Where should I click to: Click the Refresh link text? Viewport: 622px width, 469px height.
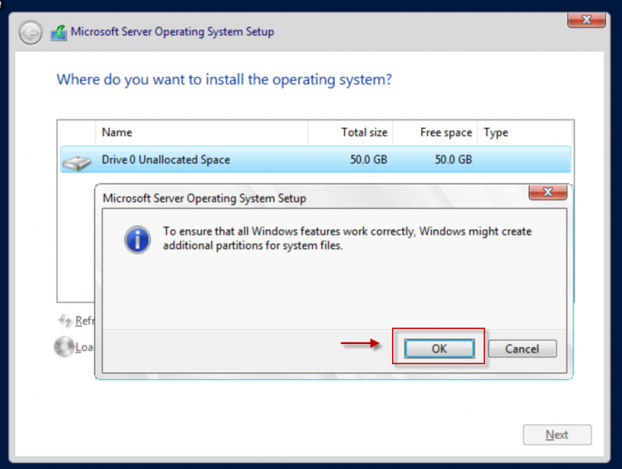84,320
